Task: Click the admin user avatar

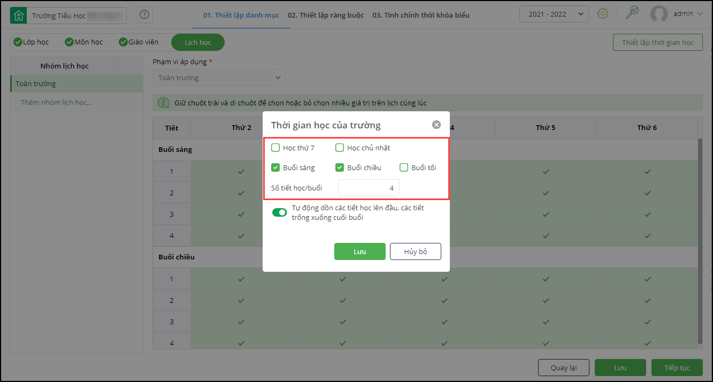Action: point(659,14)
